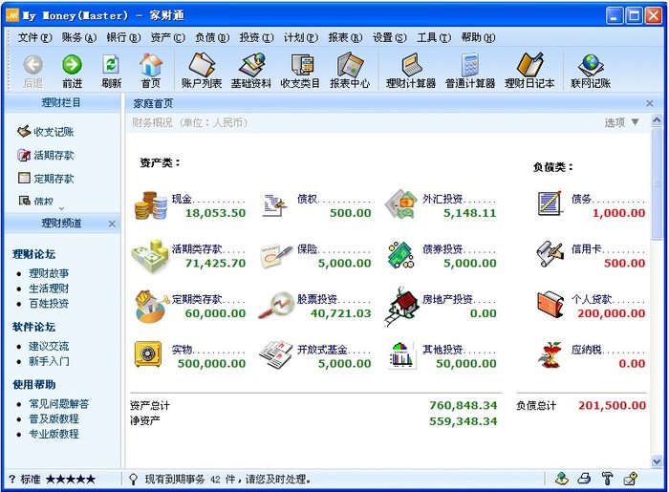Open the 报表 menu

pyautogui.click(x=344, y=37)
